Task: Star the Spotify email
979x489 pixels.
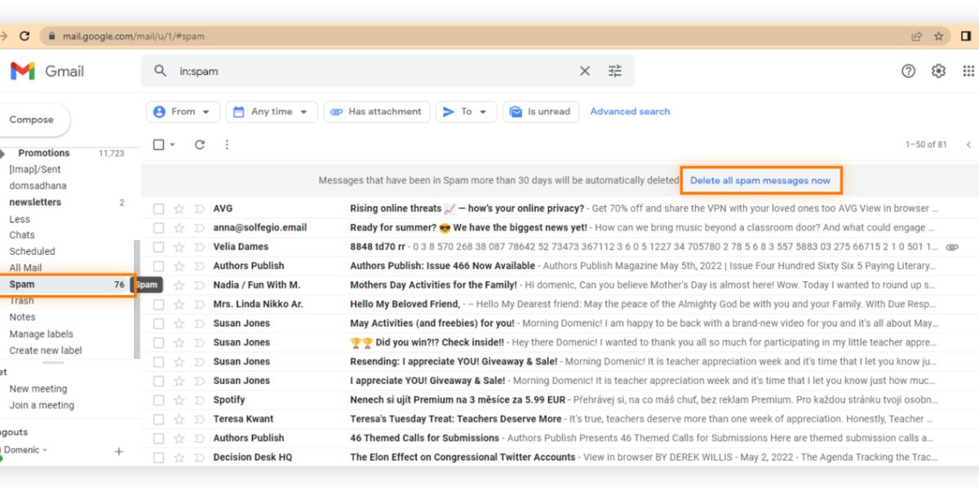Action: click(x=179, y=400)
